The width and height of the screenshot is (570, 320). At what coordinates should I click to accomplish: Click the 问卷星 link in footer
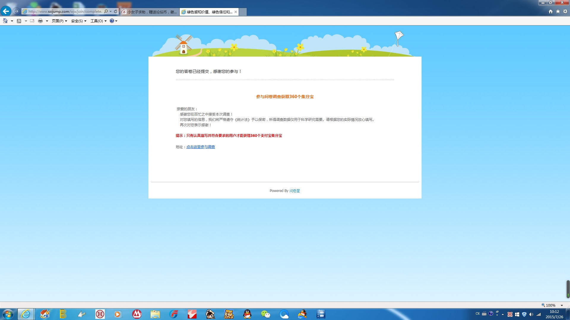[294, 191]
